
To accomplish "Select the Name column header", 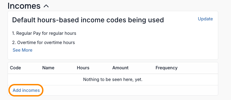I will pyautogui.click(x=48, y=68).
